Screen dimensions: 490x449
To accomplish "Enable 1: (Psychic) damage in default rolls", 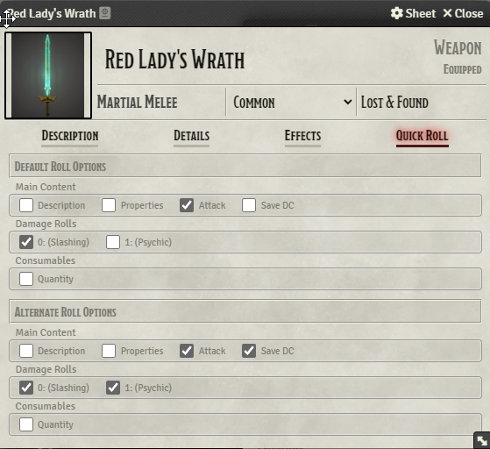I will [x=113, y=242].
